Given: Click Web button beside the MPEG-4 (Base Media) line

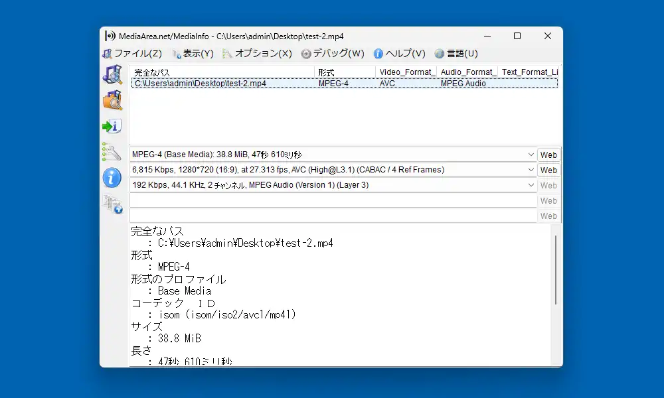Looking at the screenshot, I should 548,155.
